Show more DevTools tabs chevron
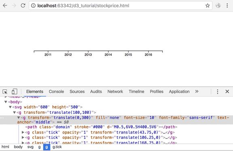Screen dimensions: 233x151 coord(197,91)
